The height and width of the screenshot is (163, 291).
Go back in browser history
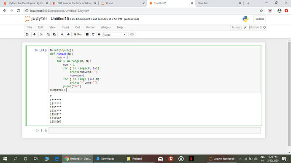pos(5,11)
